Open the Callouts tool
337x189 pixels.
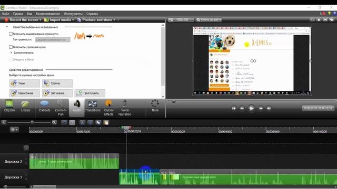[x=44, y=106]
